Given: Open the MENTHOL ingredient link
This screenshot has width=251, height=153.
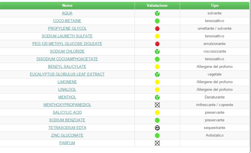Looking at the screenshot, I should 67,97.
